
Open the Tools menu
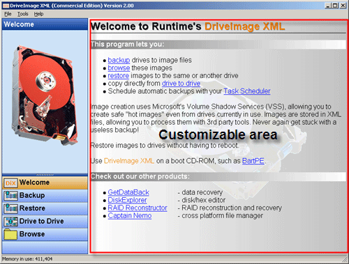pos(22,14)
